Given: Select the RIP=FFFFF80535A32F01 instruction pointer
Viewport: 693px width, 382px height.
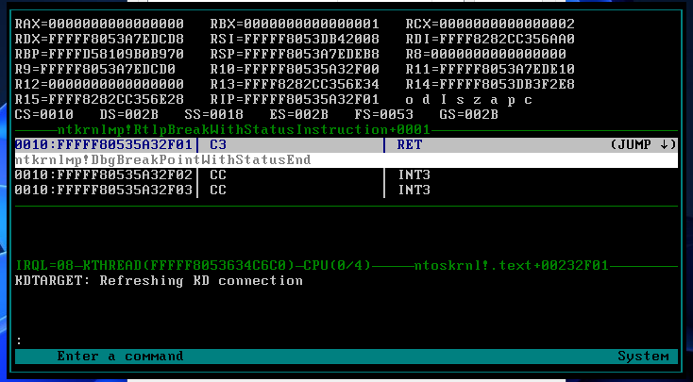Looking at the screenshot, I should click(295, 99).
